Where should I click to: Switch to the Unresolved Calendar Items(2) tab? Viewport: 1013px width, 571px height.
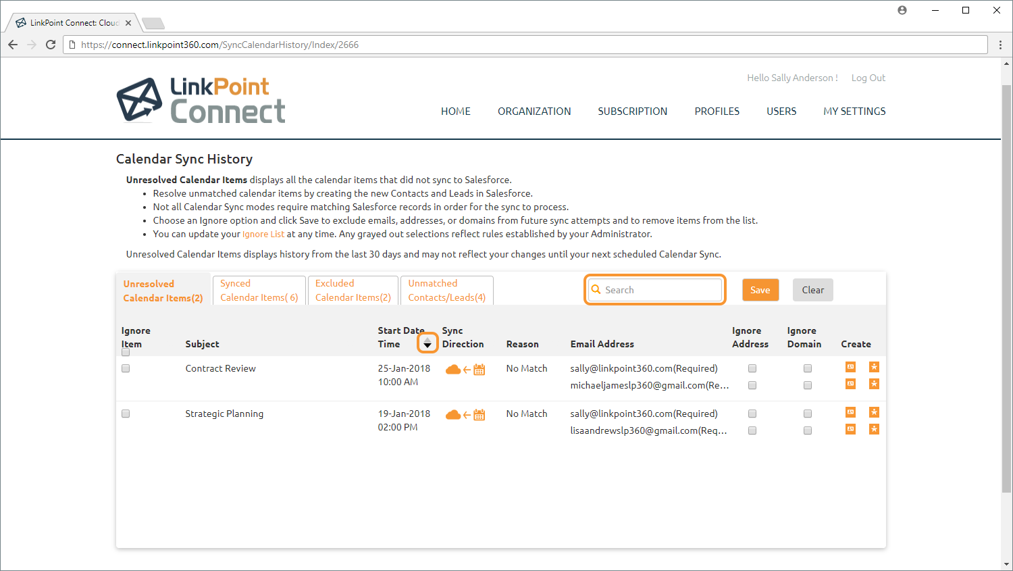[x=163, y=291]
